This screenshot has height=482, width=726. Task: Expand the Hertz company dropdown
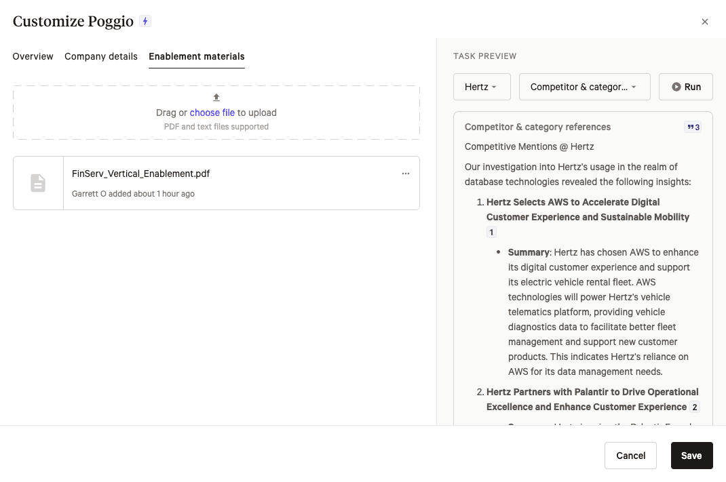(x=482, y=87)
